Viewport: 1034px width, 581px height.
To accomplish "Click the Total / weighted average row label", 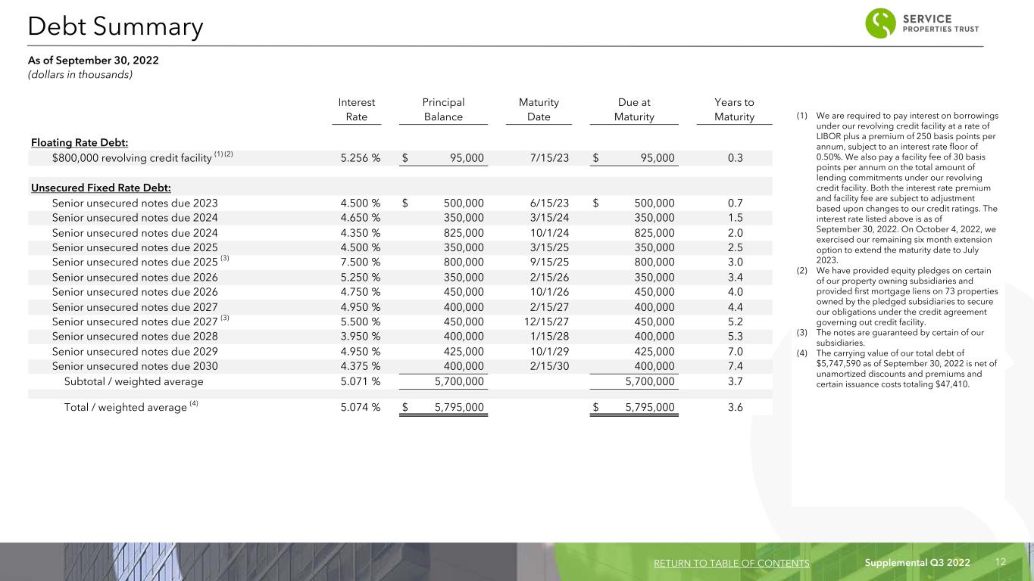I will coord(125,408).
